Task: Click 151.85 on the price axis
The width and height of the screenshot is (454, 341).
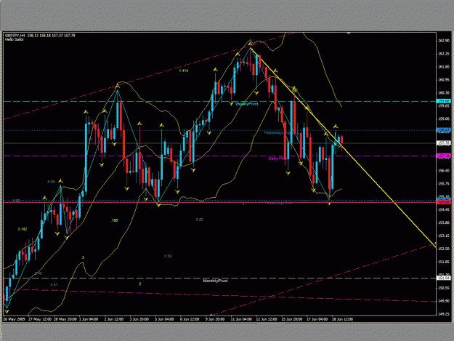Action: point(444,262)
